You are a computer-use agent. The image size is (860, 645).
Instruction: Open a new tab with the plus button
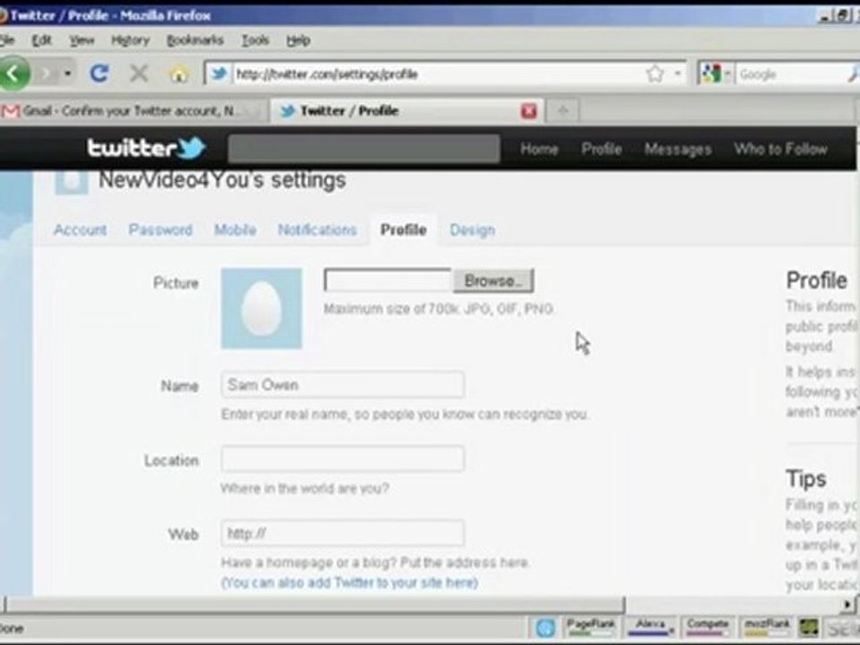pyautogui.click(x=563, y=111)
